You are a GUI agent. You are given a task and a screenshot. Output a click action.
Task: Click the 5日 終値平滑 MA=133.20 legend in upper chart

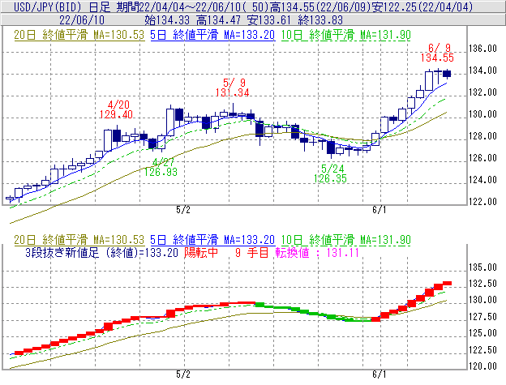tap(212, 35)
